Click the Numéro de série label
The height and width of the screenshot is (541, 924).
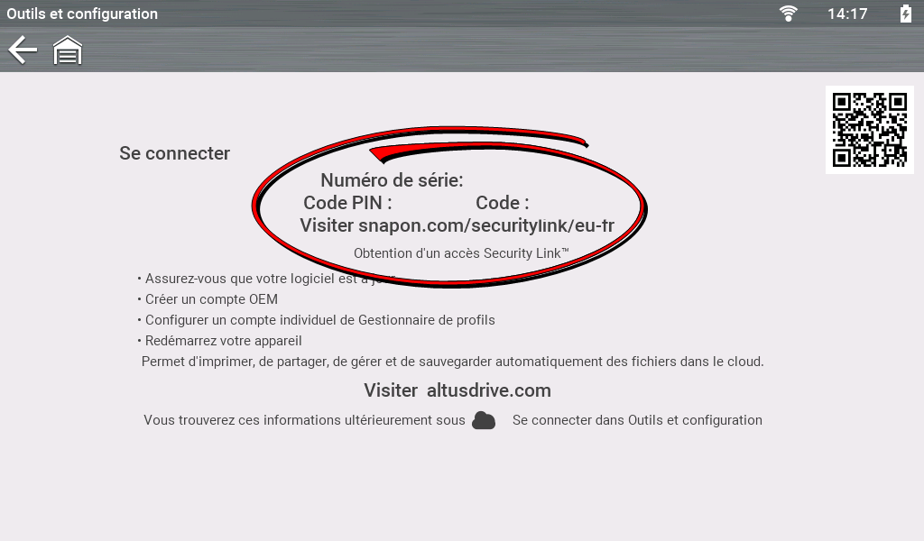[392, 180]
